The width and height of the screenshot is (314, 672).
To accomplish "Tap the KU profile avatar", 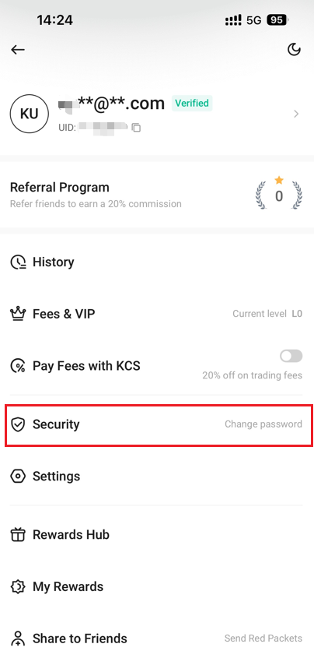I will point(30,114).
